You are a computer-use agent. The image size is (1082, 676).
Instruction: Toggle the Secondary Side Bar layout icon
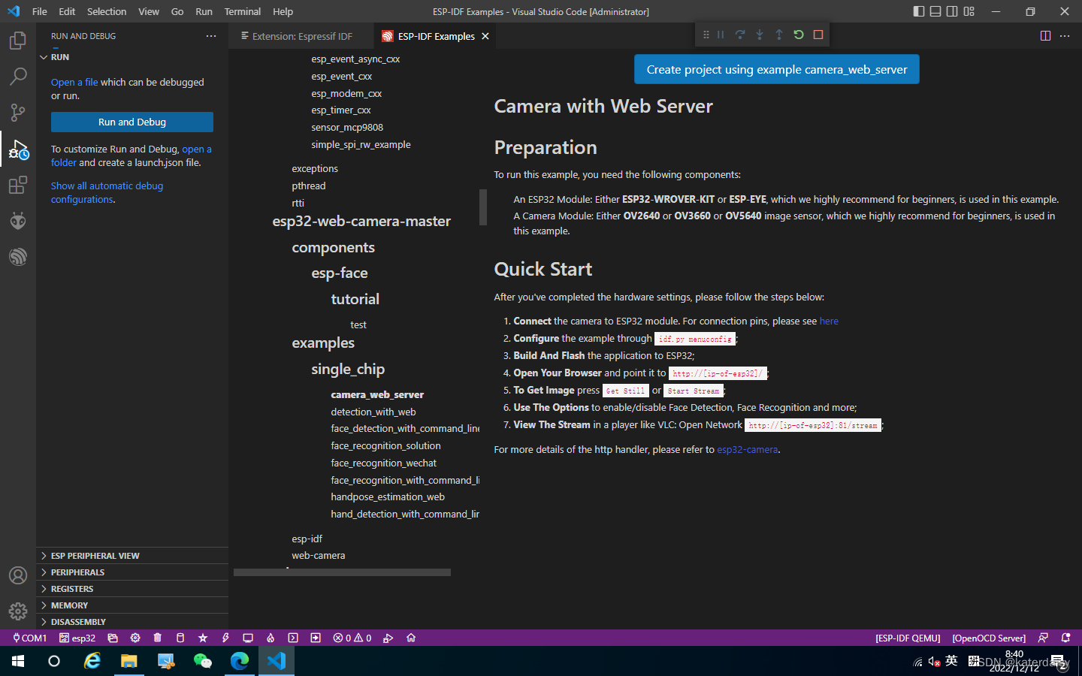click(x=952, y=11)
